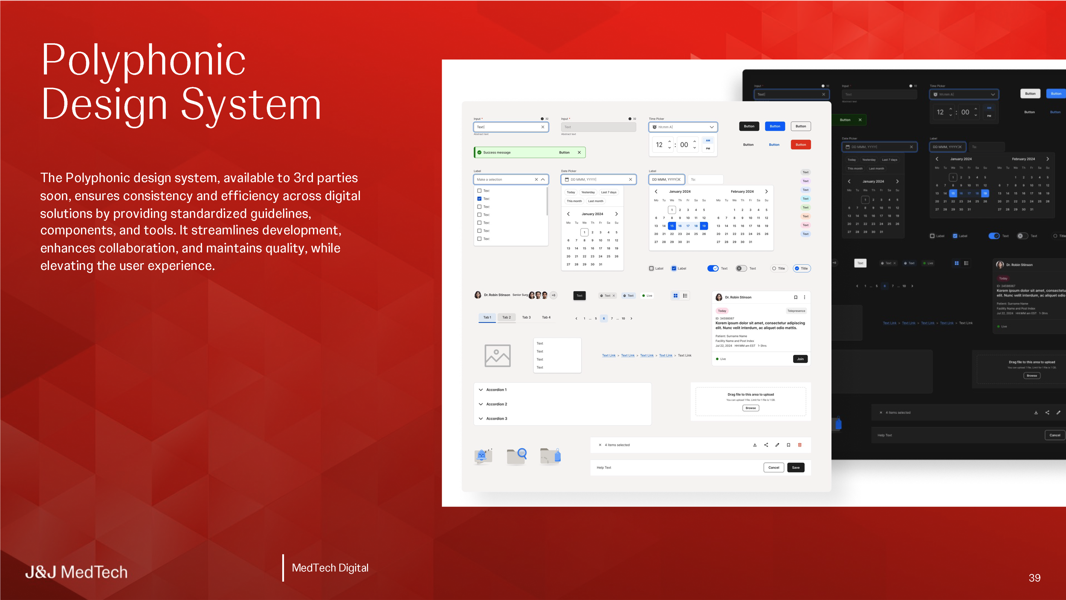The width and height of the screenshot is (1066, 600).
Task: Switch to grid view icon
Action: pyautogui.click(x=675, y=296)
